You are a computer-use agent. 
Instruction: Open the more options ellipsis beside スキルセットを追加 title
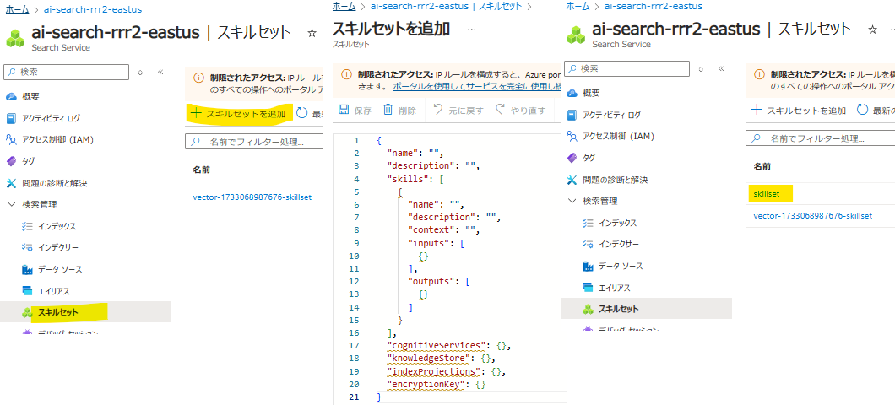(471, 29)
